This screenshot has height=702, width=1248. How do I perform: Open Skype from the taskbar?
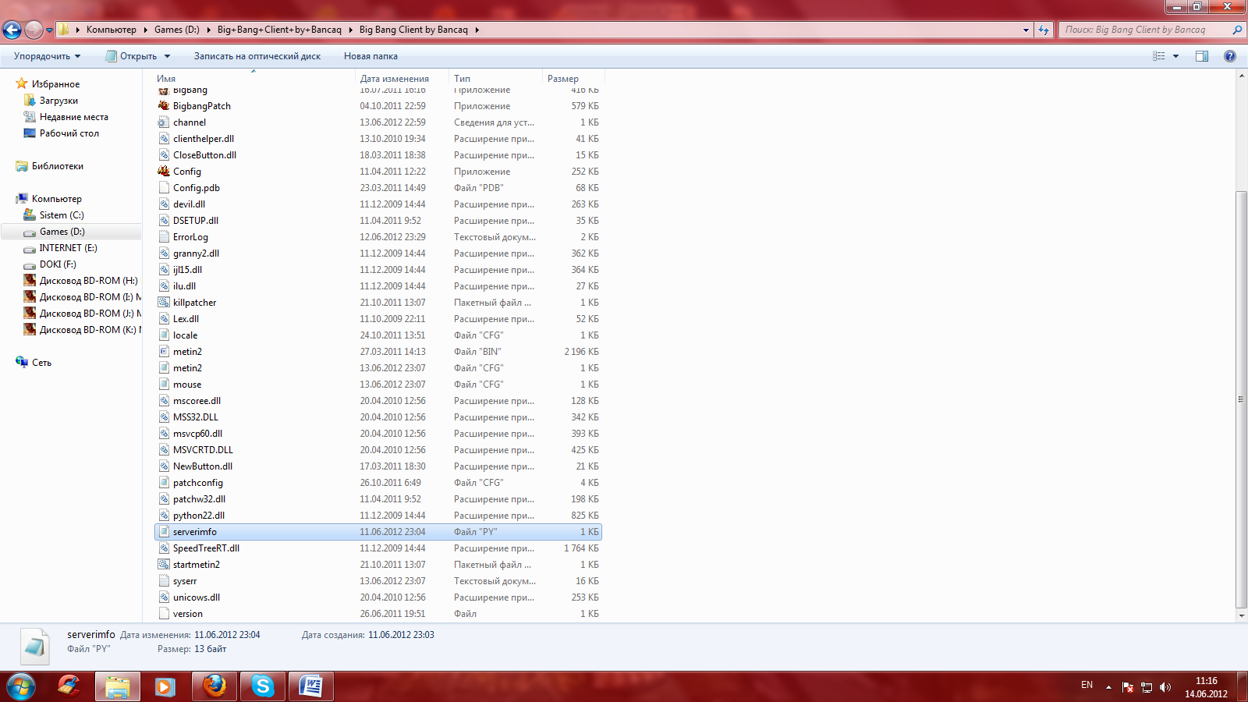tap(263, 686)
